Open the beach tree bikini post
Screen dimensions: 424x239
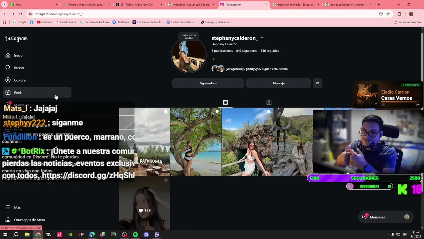(196, 142)
